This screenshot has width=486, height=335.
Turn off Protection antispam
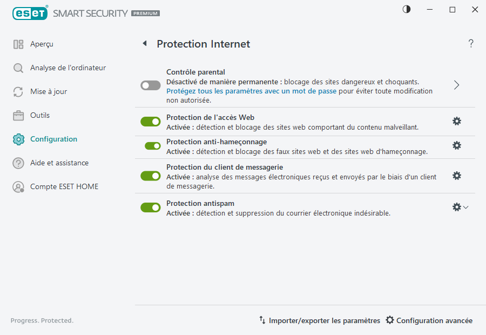[150, 207]
